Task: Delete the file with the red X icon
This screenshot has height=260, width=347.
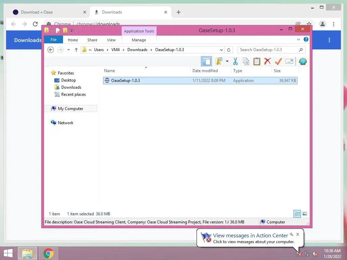Action: coord(267,61)
